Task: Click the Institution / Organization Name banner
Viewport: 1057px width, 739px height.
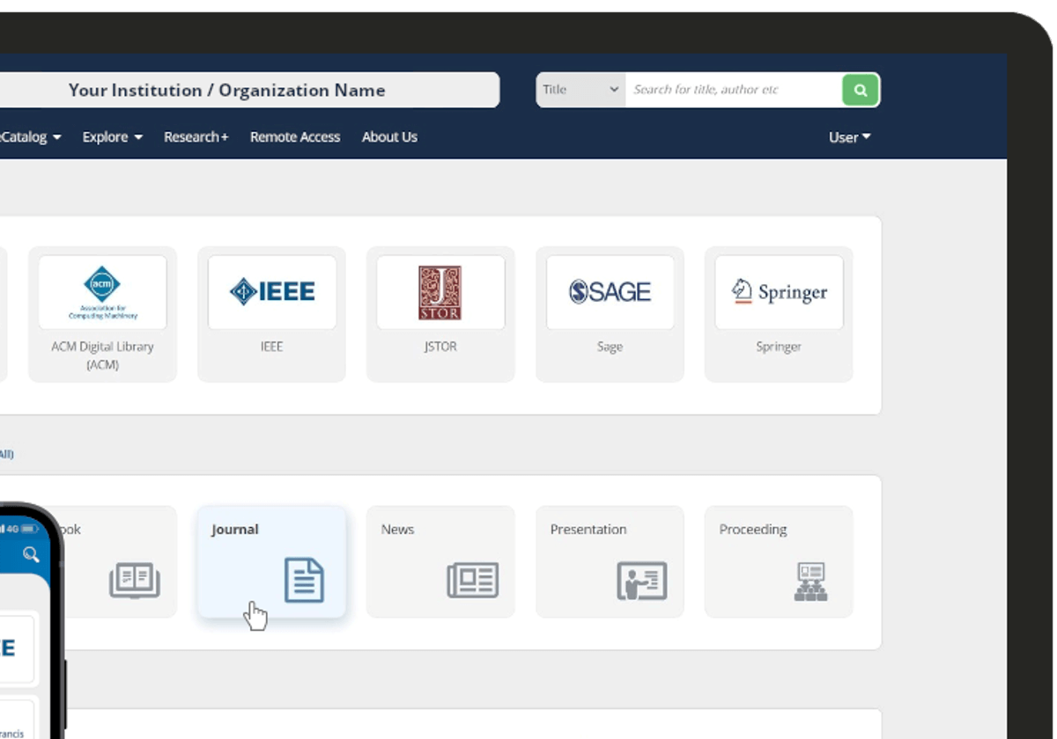Action: pyautogui.click(x=227, y=90)
